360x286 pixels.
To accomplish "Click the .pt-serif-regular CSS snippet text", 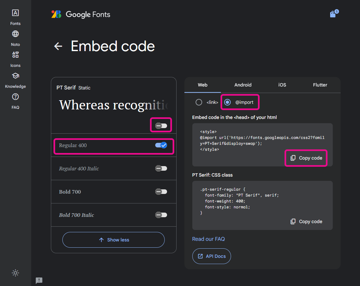I will [239, 201].
